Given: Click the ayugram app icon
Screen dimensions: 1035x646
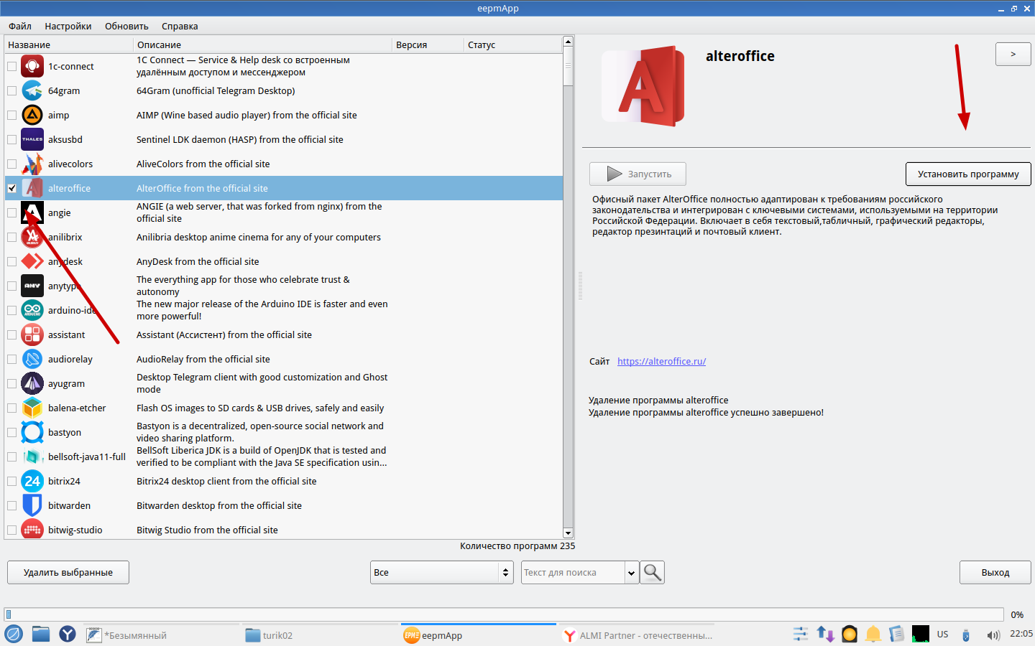Looking at the screenshot, I should point(32,383).
